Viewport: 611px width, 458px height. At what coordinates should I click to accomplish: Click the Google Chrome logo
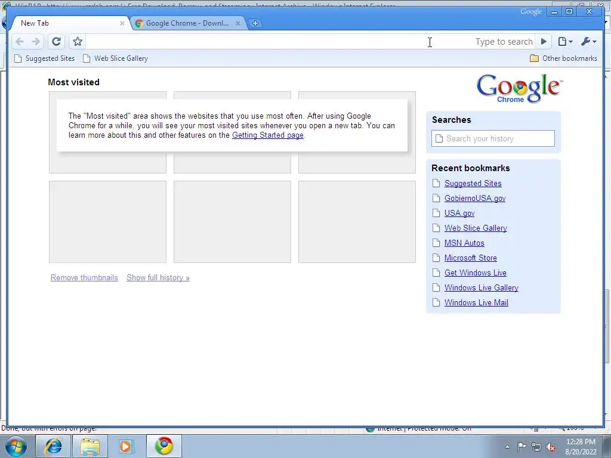pos(519,88)
